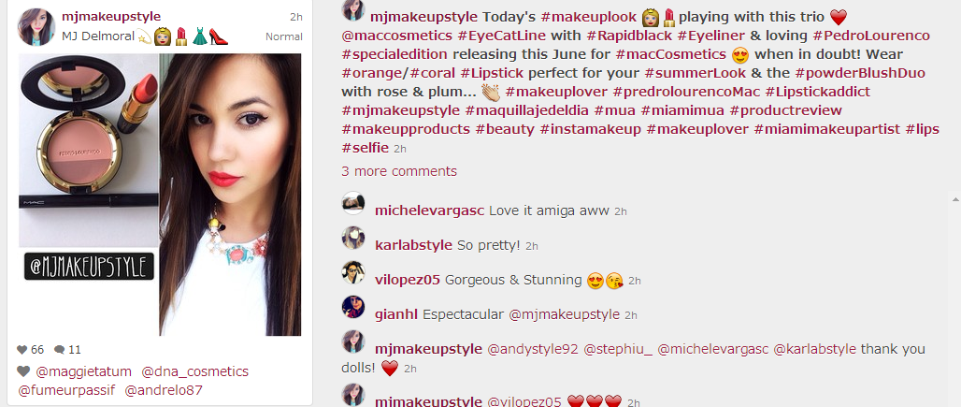Open karlabstyle commenter avatar
Image resolution: width=961 pixels, height=407 pixels.
353,238
